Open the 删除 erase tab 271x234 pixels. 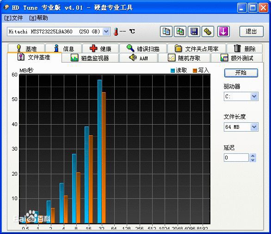coord(245,49)
